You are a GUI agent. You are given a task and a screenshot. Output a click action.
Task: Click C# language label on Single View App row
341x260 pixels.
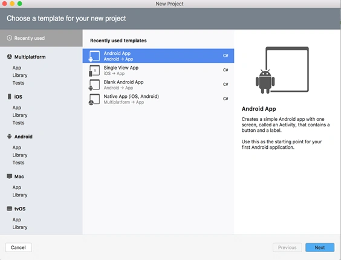tap(226, 70)
